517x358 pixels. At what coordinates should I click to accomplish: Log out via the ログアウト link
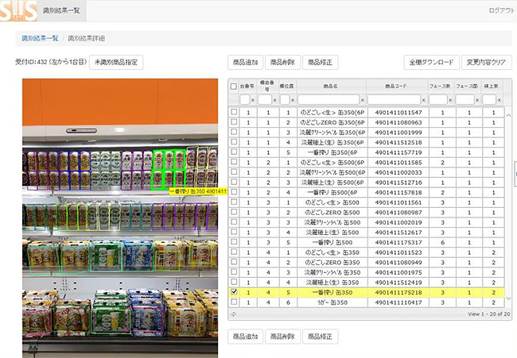502,10
